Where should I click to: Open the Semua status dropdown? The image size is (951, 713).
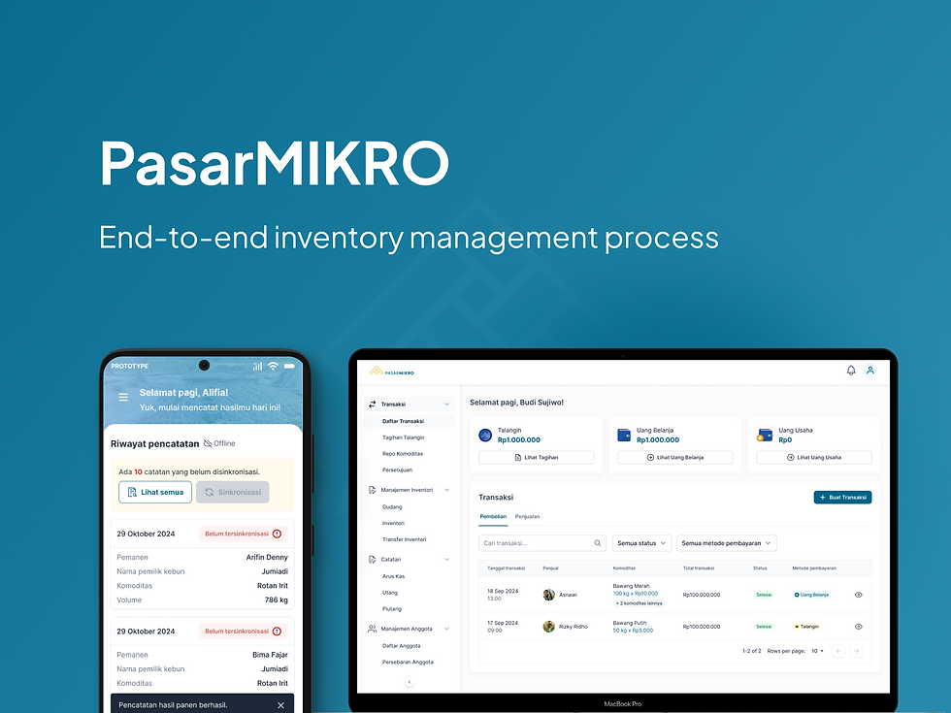pyautogui.click(x=641, y=543)
